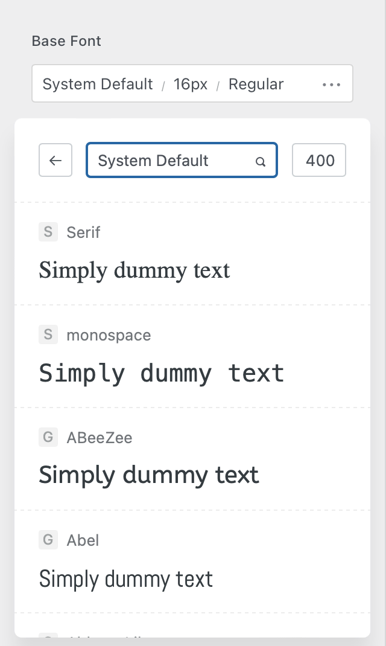The height and width of the screenshot is (646, 386).
Task: Click the Regular weight in Base Font
Action: point(256,84)
